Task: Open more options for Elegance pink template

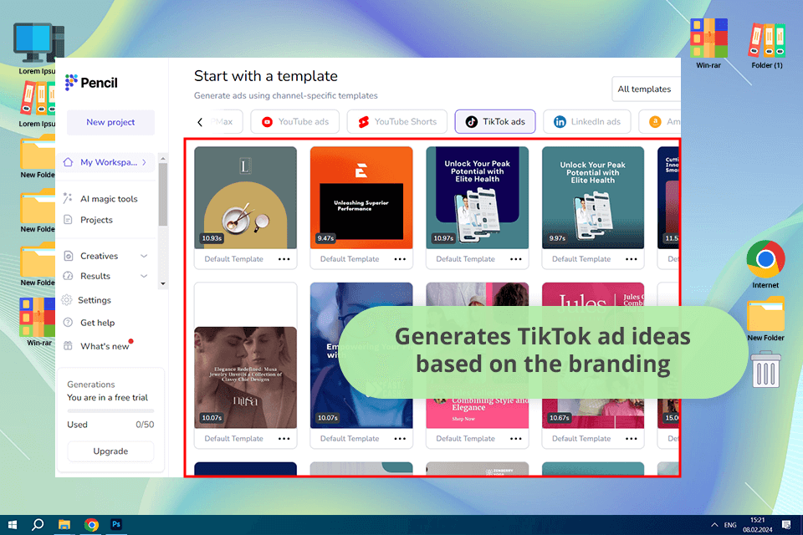Action: [516, 439]
